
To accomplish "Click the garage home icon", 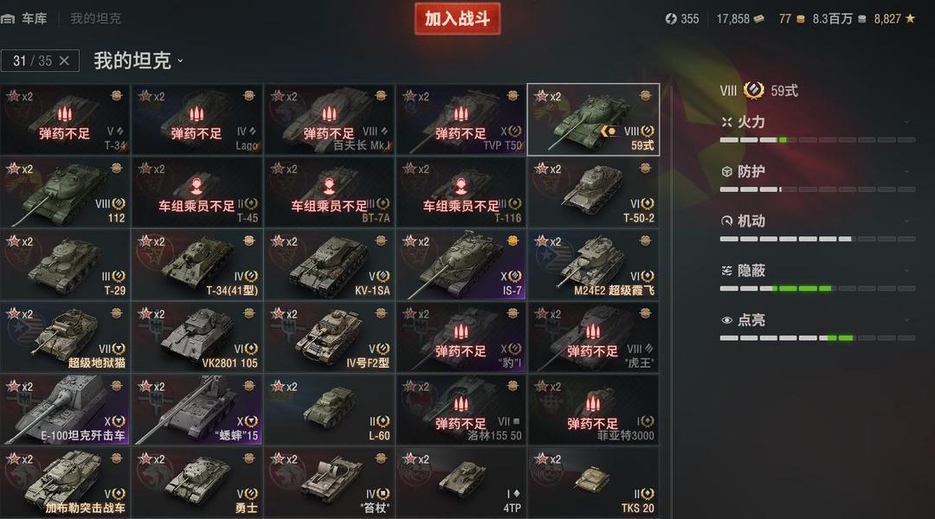I will [8, 19].
